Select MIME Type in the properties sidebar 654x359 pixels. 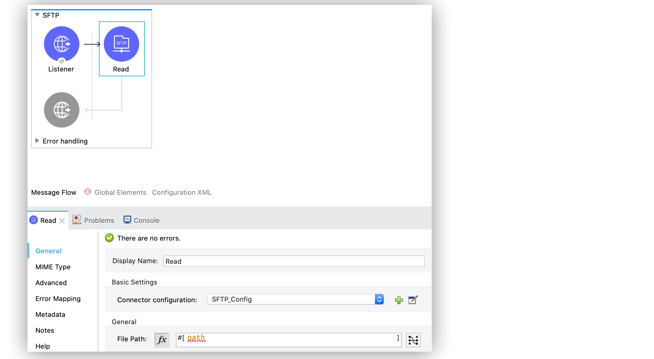point(53,267)
